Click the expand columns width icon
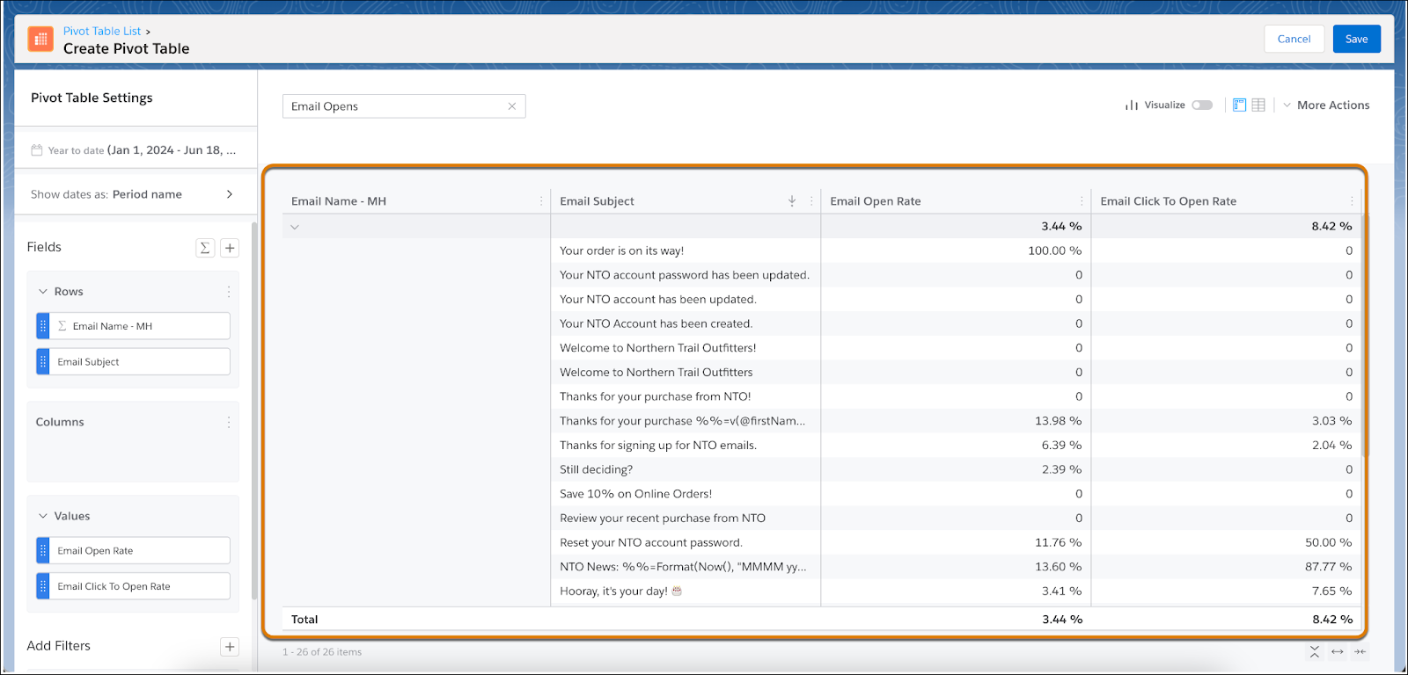Image resolution: width=1408 pixels, height=675 pixels. tap(1338, 651)
